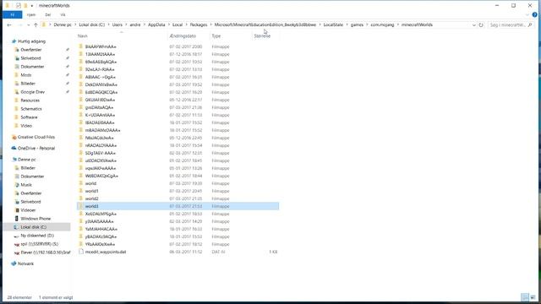Click '1 element er valgt' status text
This screenshot has width=541, height=304.
tap(56, 297)
